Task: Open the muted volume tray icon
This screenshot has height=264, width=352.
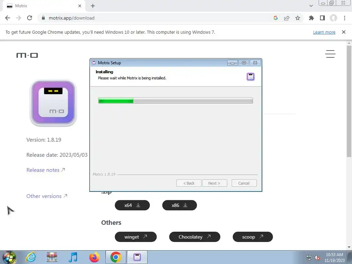Action: pos(317,257)
